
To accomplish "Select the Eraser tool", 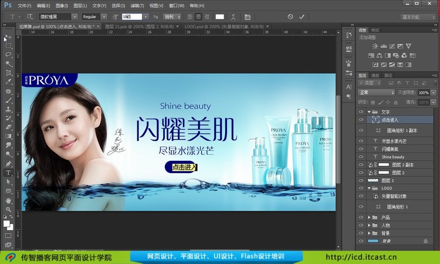I will tap(8, 127).
